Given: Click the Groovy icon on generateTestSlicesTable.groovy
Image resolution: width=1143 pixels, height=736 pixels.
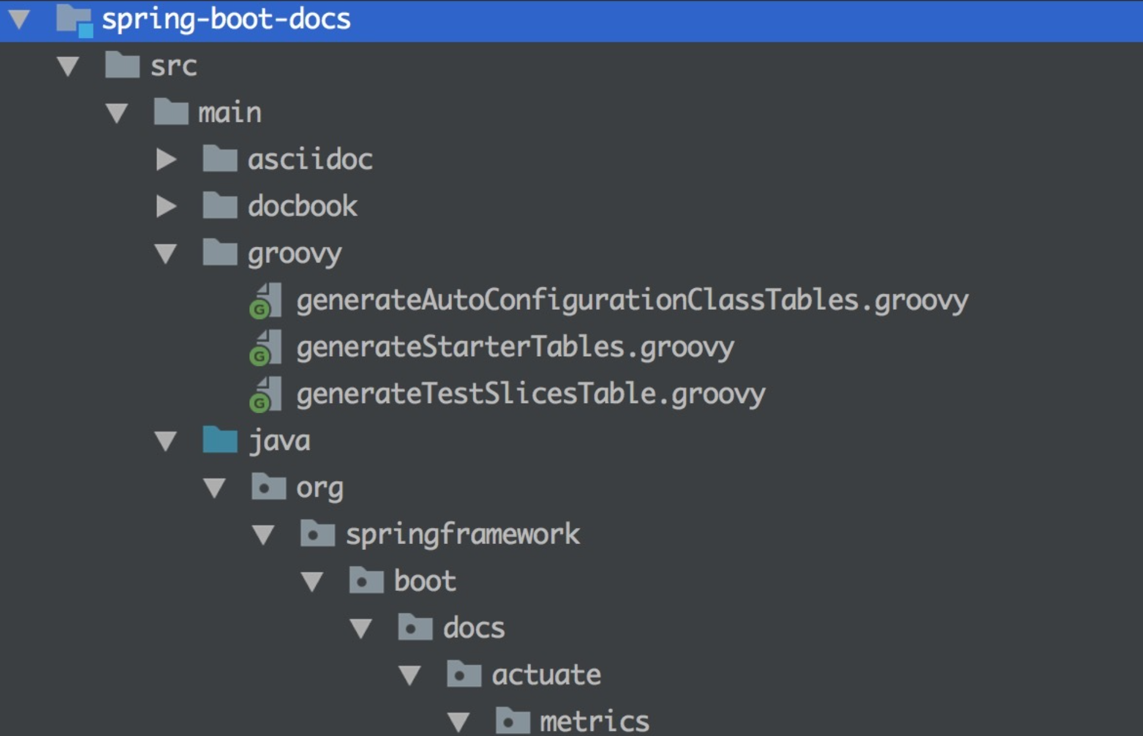Looking at the screenshot, I should 266,394.
